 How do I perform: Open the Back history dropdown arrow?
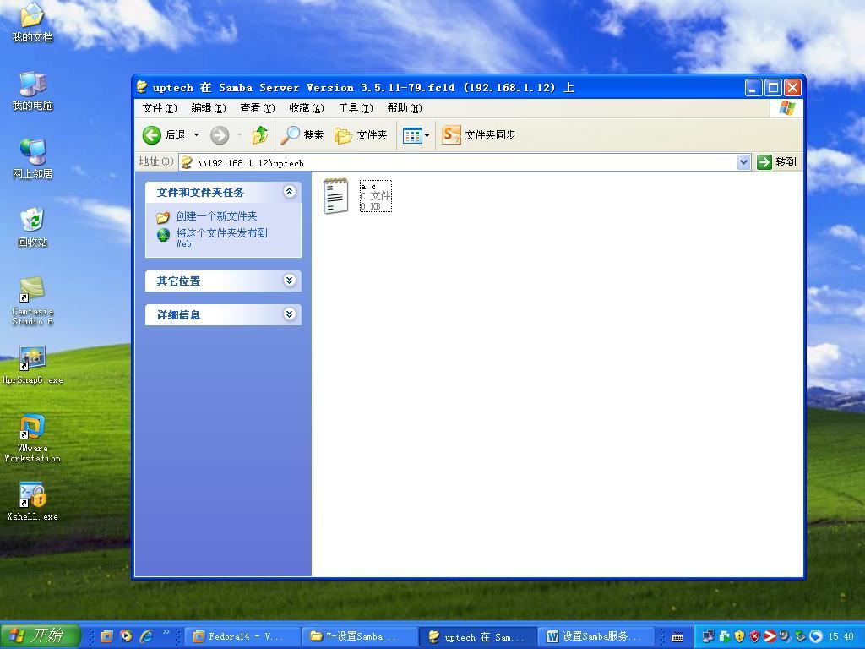pyautogui.click(x=196, y=134)
